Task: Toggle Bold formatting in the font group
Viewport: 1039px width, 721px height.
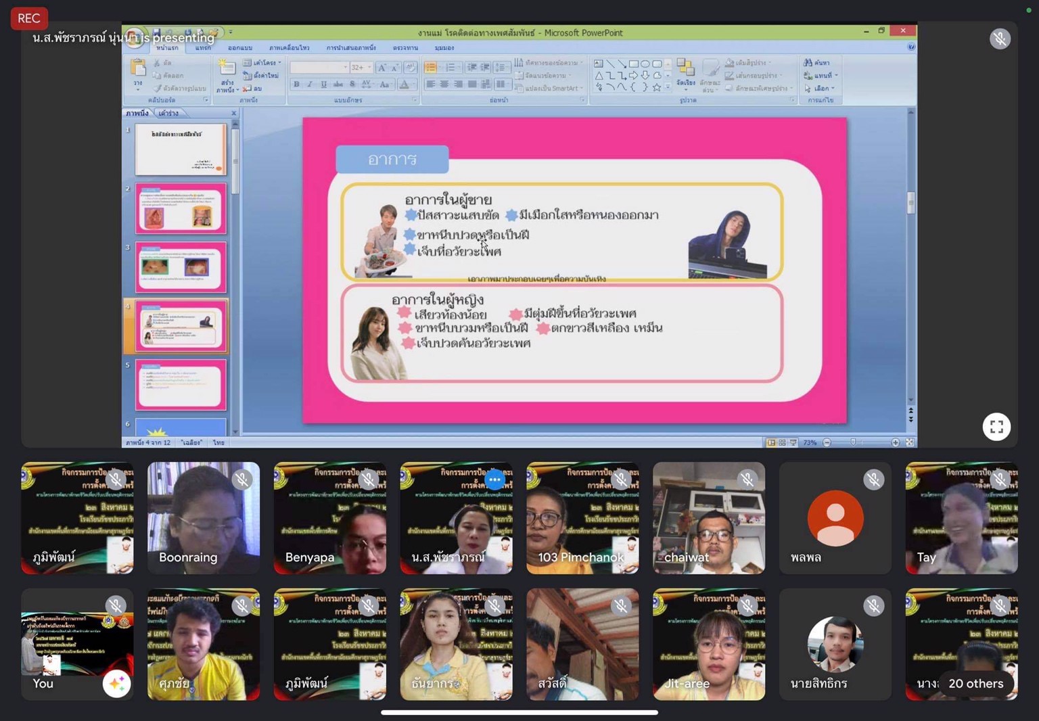Action: [296, 85]
